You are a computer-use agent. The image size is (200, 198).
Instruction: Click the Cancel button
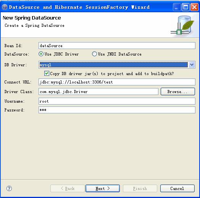pyautogui.click(x=177, y=188)
